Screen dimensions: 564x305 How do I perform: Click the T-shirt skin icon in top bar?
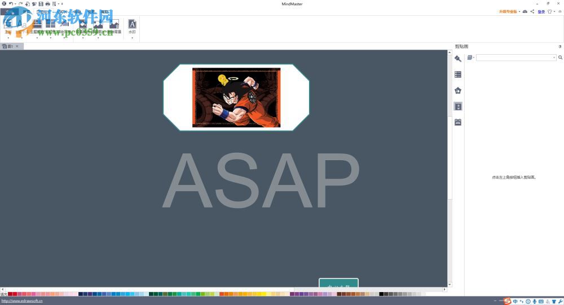pyautogui.click(x=549, y=11)
